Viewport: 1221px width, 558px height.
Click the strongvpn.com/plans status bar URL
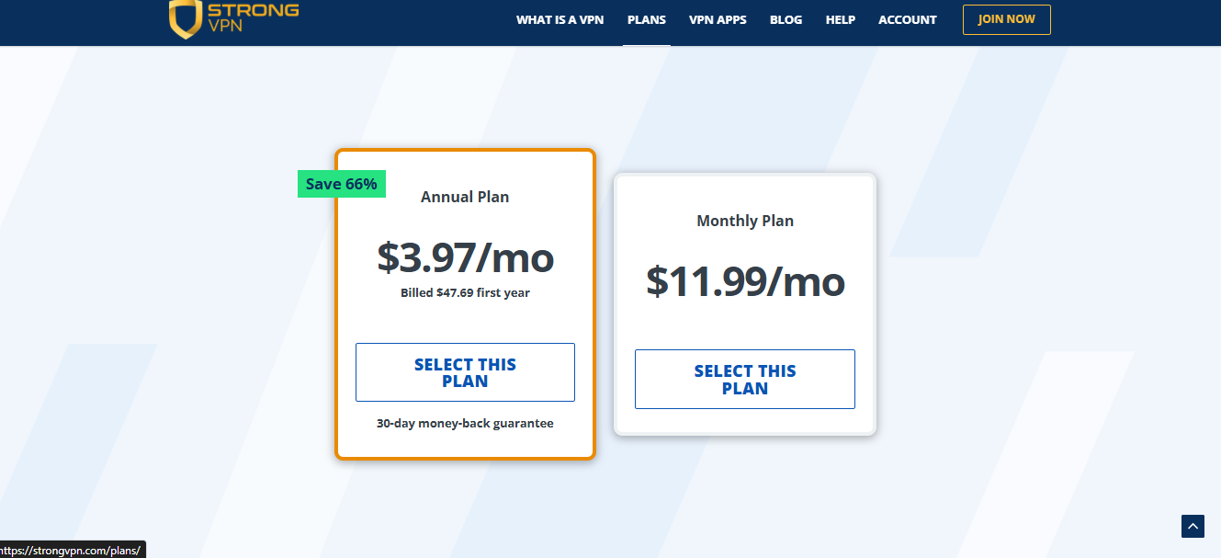pos(72,550)
